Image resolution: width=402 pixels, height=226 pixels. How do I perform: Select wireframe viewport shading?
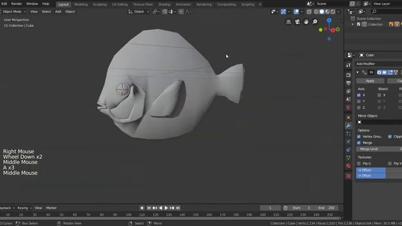[x=316, y=11]
